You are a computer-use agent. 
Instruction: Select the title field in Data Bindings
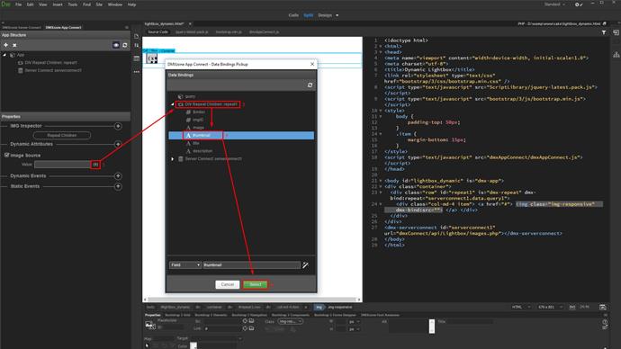196,143
